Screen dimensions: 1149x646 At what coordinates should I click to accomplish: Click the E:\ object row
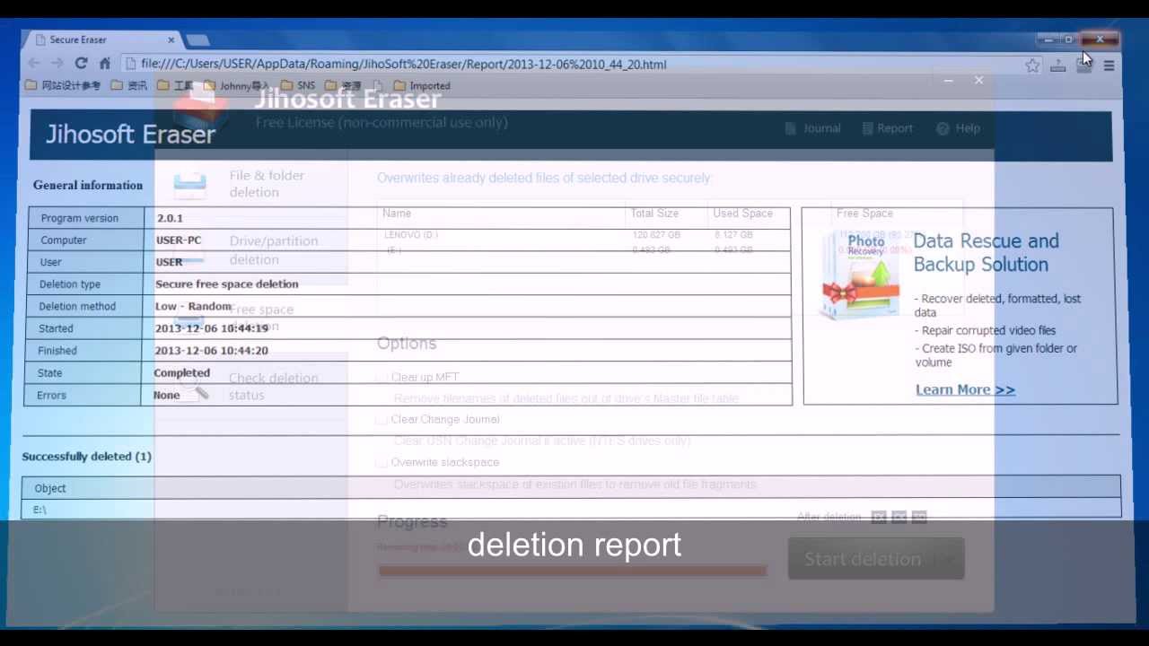click(572, 509)
